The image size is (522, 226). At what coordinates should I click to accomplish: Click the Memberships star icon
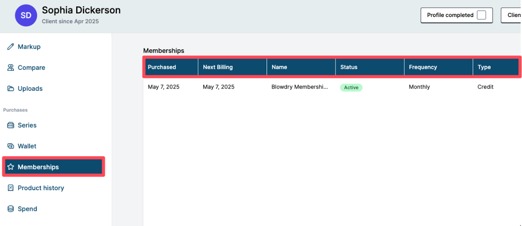(x=11, y=167)
